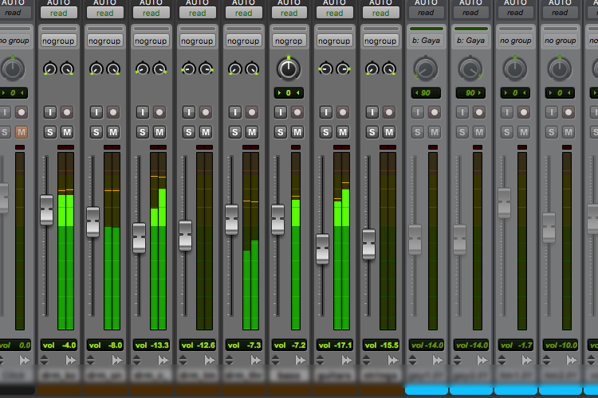Click the 'vol -7.3' readout
Viewport: 598px width, 398px height.
[243, 345]
